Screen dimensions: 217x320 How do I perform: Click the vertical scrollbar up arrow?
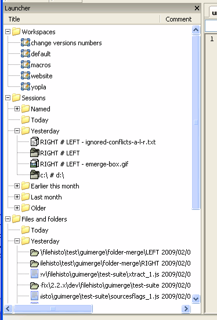196,30
